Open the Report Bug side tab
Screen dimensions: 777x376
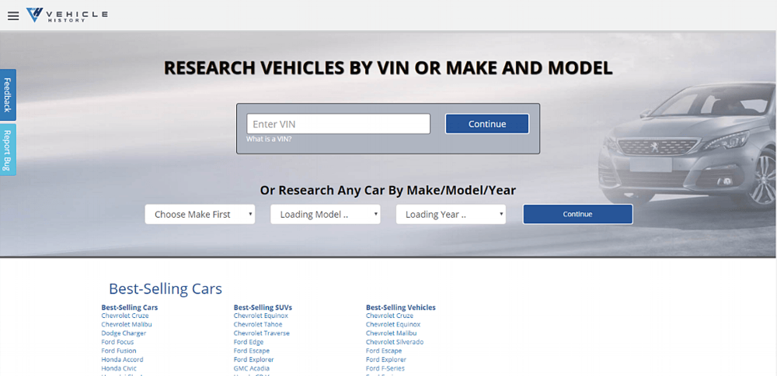point(8,150)
